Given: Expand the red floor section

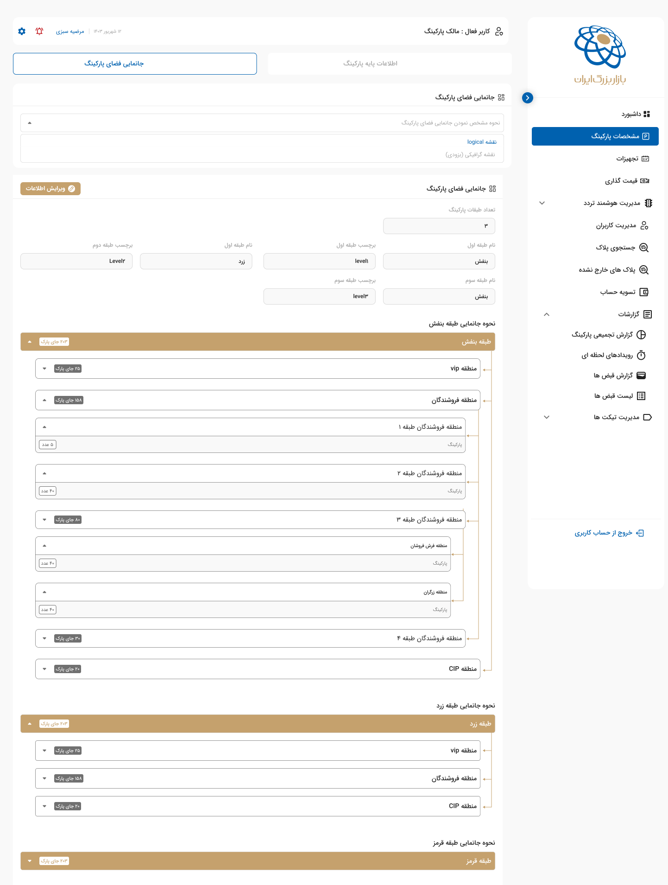Looking at the screenshot, I should point(30,861).
